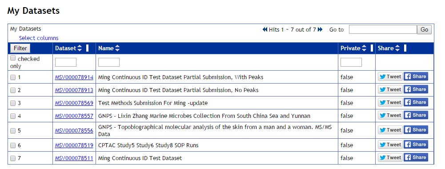Click the Go button
This screenshot has width=445, height=169.
424,29
